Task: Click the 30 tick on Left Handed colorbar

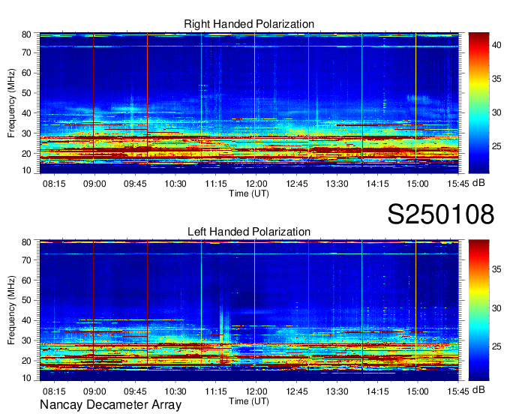Action: coord(496,308)
